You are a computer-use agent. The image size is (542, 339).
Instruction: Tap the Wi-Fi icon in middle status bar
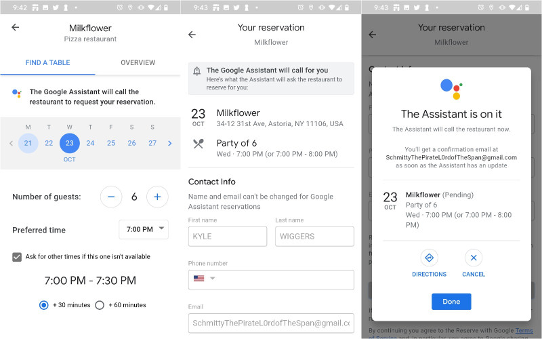pos(332,7)
